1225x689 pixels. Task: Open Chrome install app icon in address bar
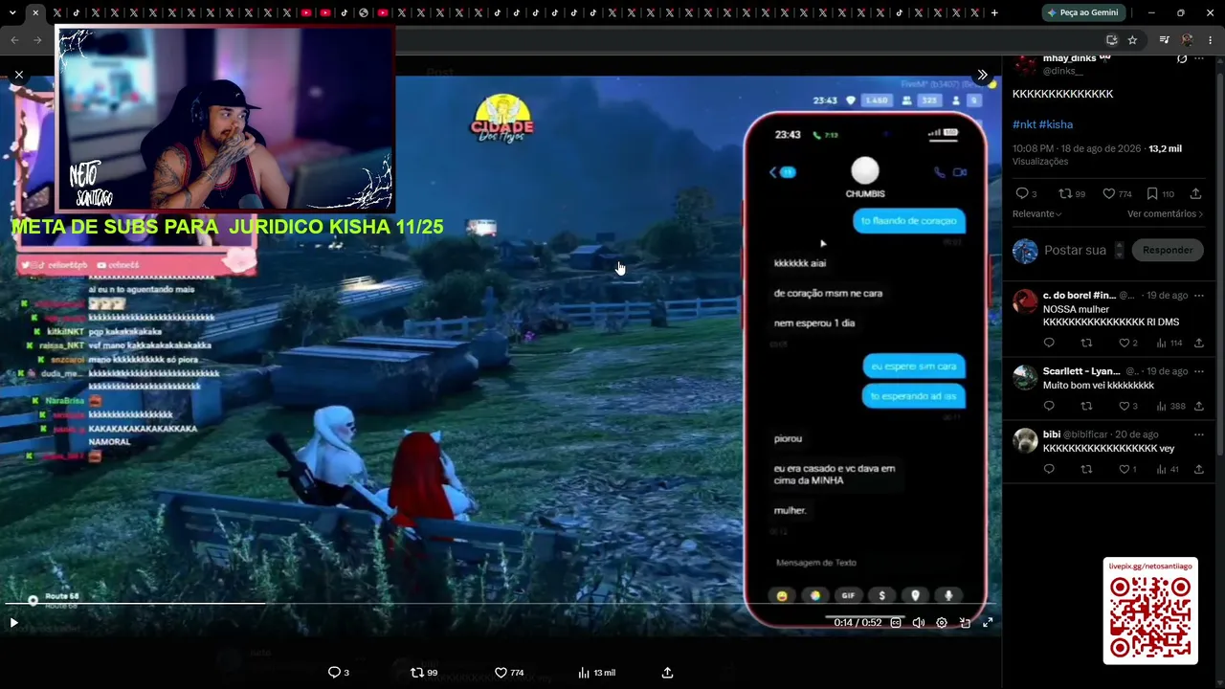click(1111, 40)
